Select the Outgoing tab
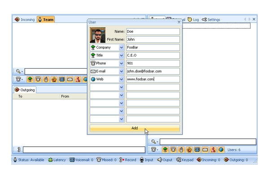The image size is (269, 179). [x=25, y=90]
